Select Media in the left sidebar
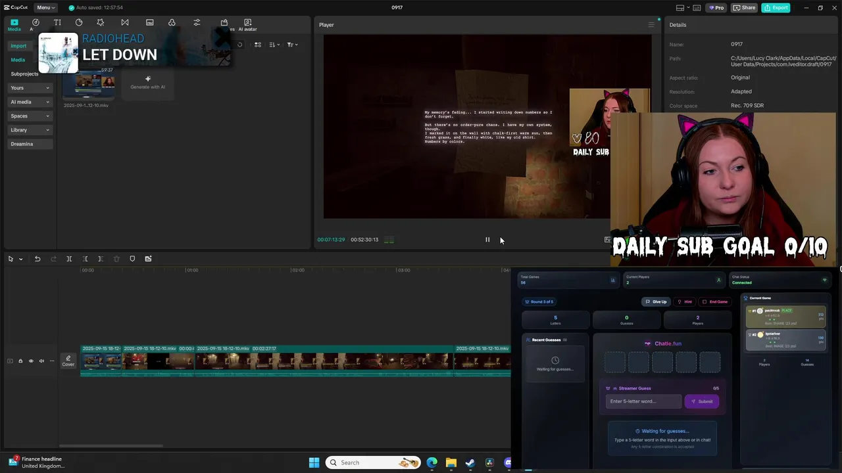842x473 pixels. pos(18,60)
